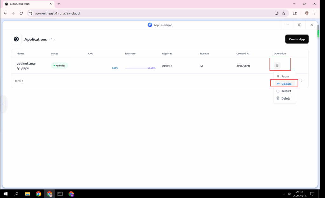Viewport: 325px width, 198px height.
Task: Open a new browser tab
Action: point(59,4)
